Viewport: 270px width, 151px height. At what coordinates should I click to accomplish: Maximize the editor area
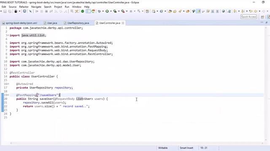pyautogui.click(x=267, y=22)
